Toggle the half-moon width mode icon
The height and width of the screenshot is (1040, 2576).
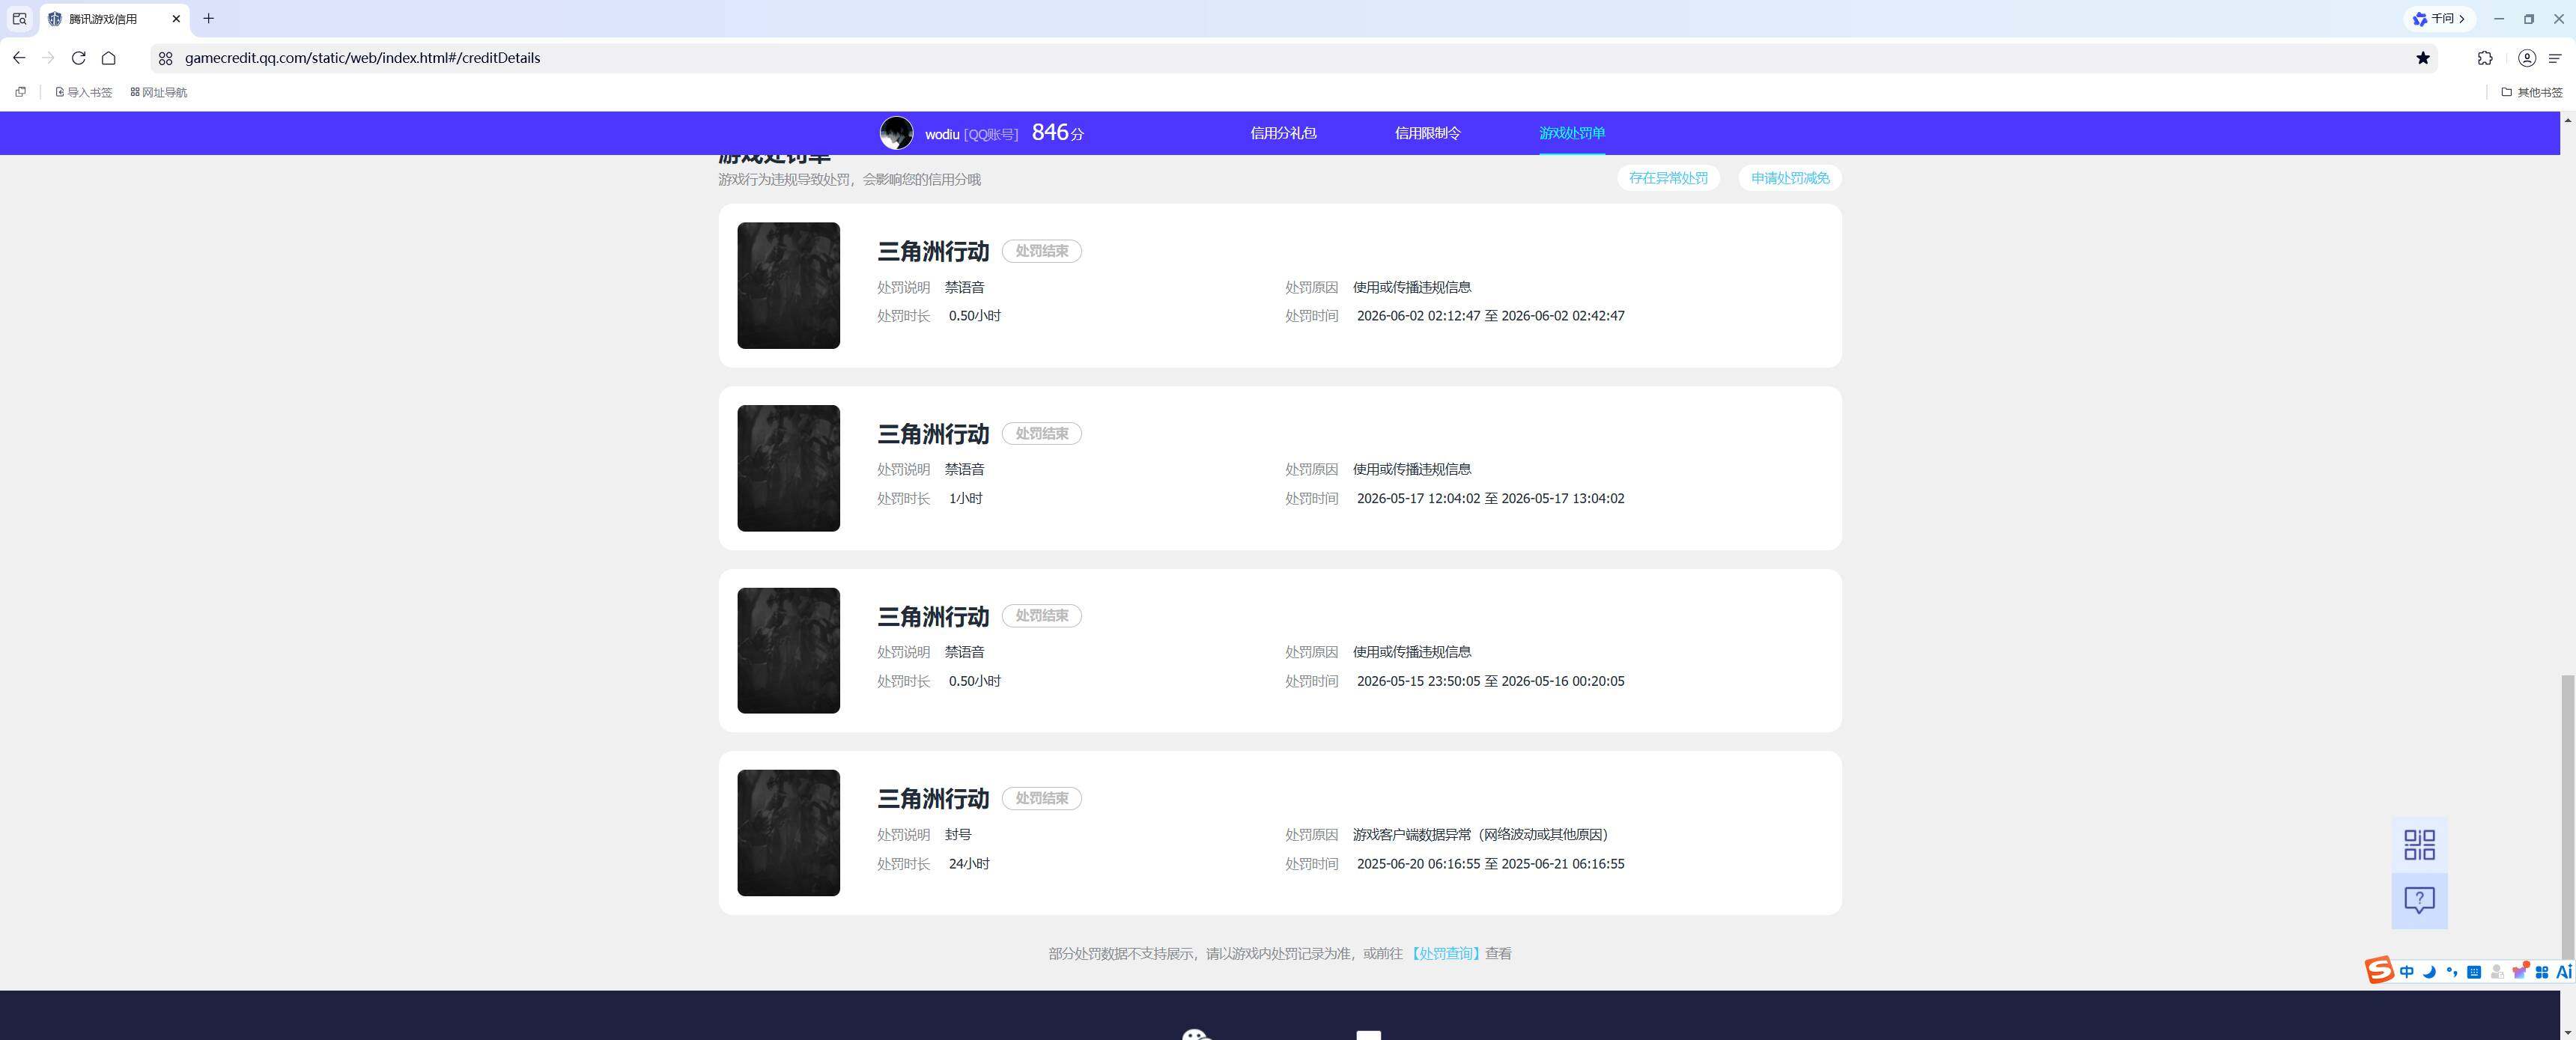(2429, 972)
